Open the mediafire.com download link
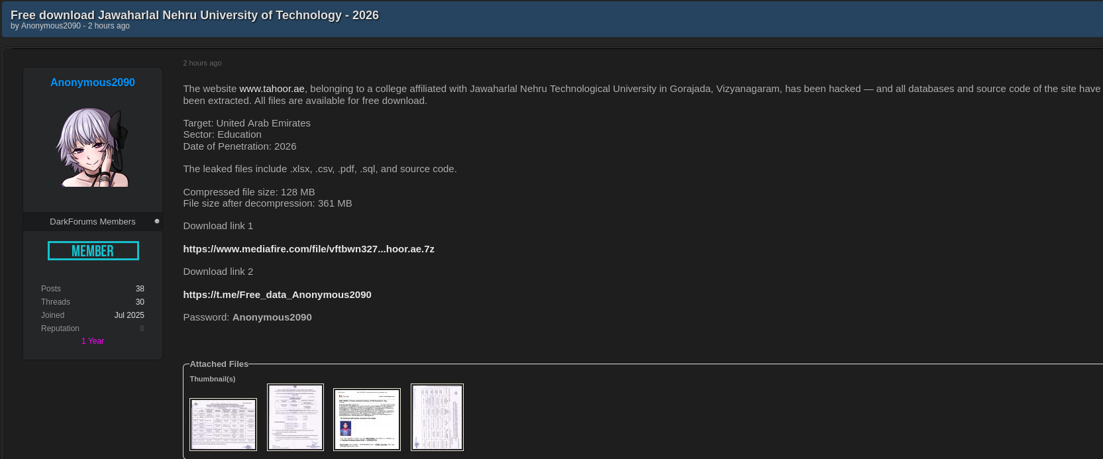Viewport: 1103px width, 459px height. tap(309, 249)
